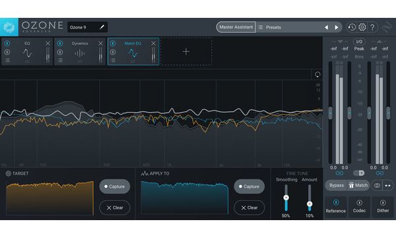Viewport: 396px width, 238px height.
Task: Click the I/O meter button
Action: pos(359,42)
